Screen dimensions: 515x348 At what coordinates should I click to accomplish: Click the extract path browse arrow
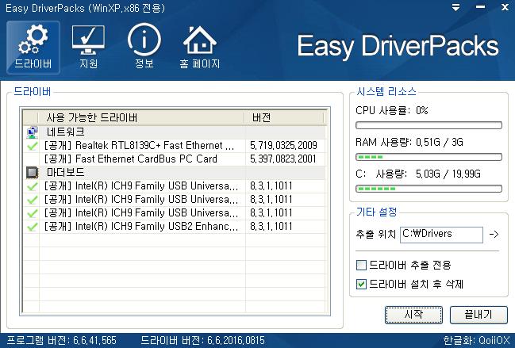494,235
